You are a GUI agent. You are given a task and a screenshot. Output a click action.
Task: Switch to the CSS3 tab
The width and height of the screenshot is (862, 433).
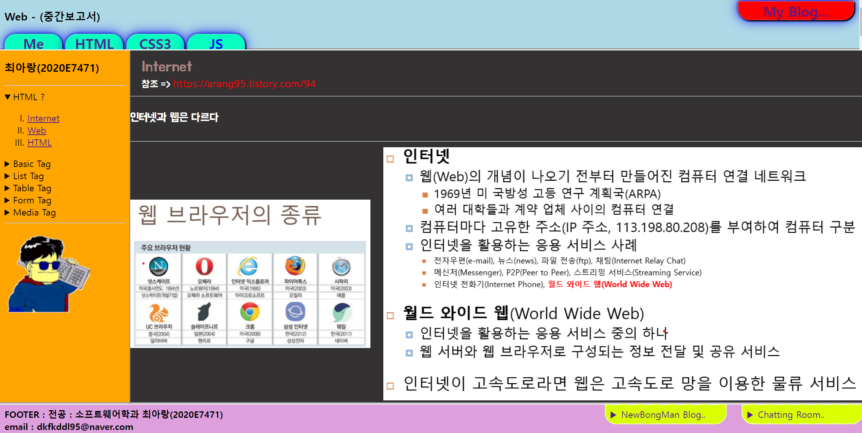coord(155,43)
